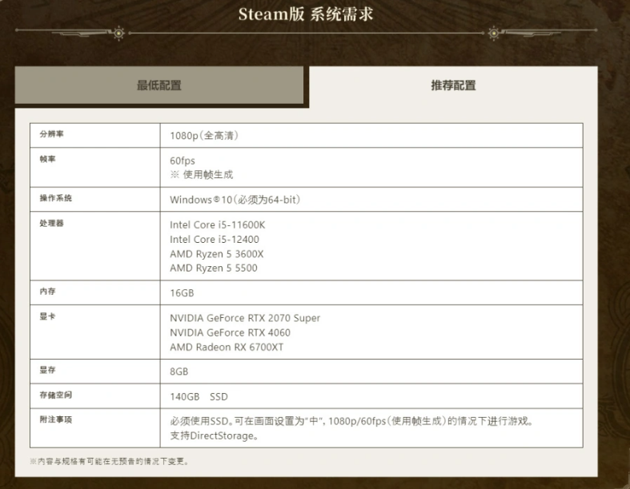630x489 pixels.
Task: Click the 操作系统 row label
Action: pyautogui.click(x=55, y=198)
